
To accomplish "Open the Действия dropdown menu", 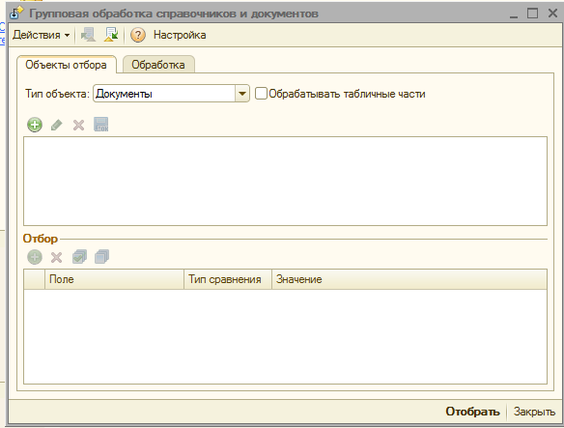I will (x=41, y=36).
